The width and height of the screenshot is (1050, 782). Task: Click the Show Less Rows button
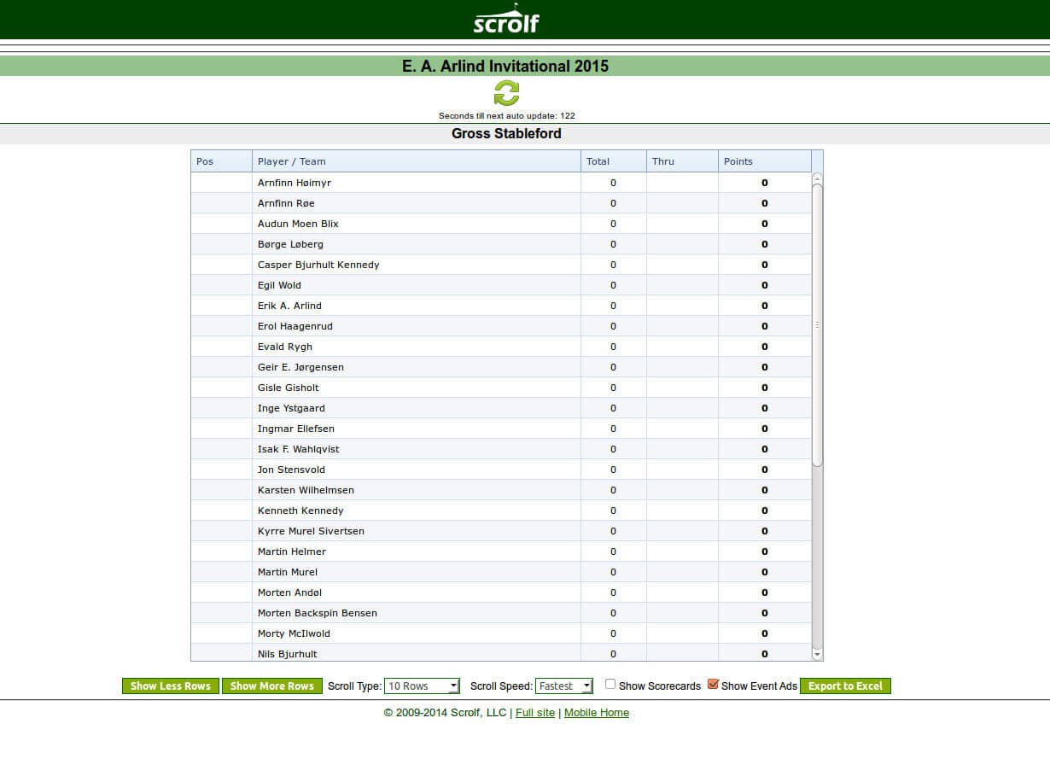170,685
